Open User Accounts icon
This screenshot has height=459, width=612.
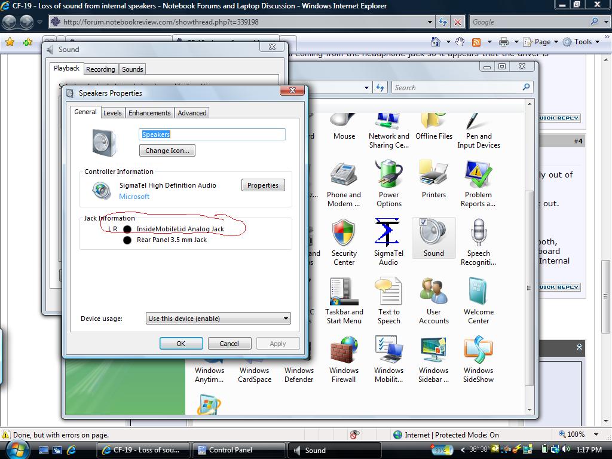[434, 301]
